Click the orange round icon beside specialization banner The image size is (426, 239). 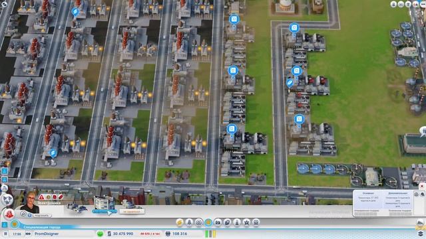tap(15, 224)
